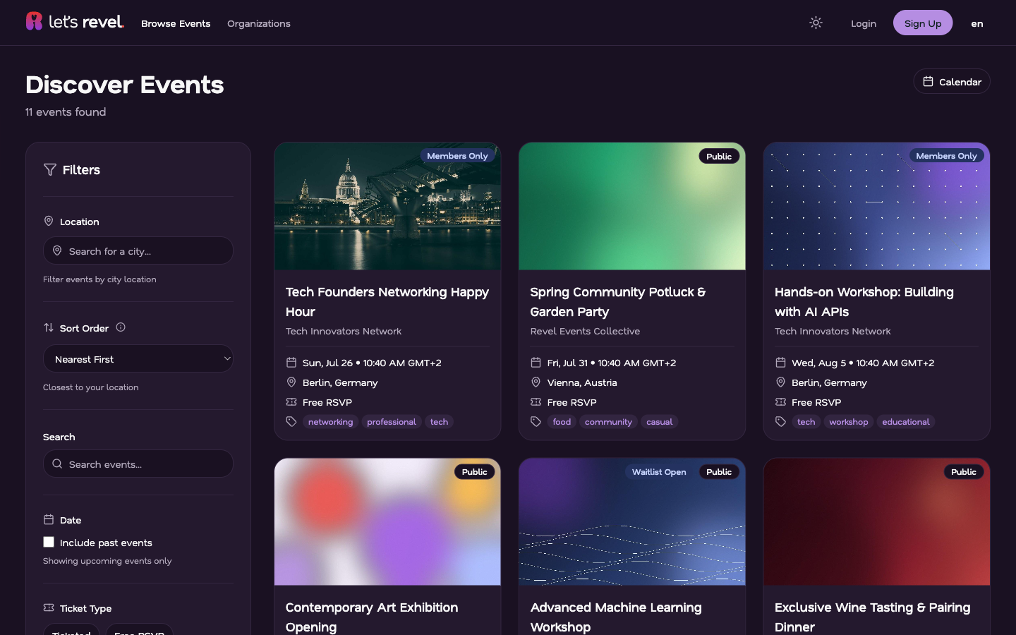Click the Location pin icon heading
1016x635 pixels.
click(49, 221)
